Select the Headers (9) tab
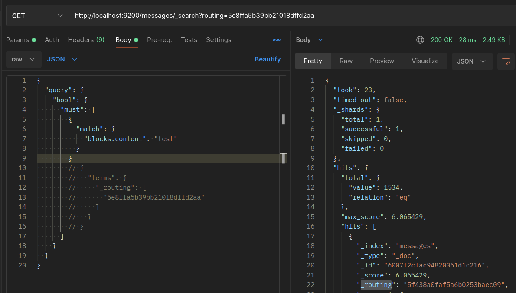The width and height of the screenshot is (516, 293). [x=86, y=40]
